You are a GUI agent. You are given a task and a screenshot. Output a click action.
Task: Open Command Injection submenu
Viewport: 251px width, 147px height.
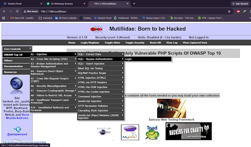click(x=100, y=96)
